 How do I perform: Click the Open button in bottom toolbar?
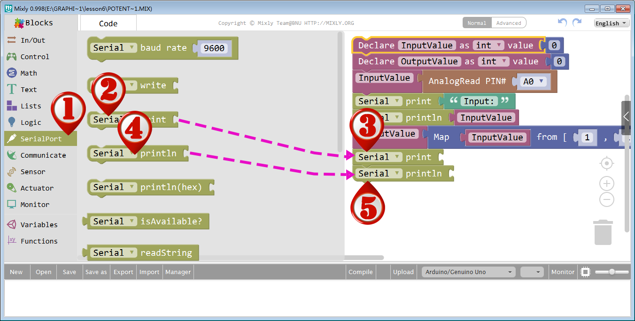click(x=44, y=272)
